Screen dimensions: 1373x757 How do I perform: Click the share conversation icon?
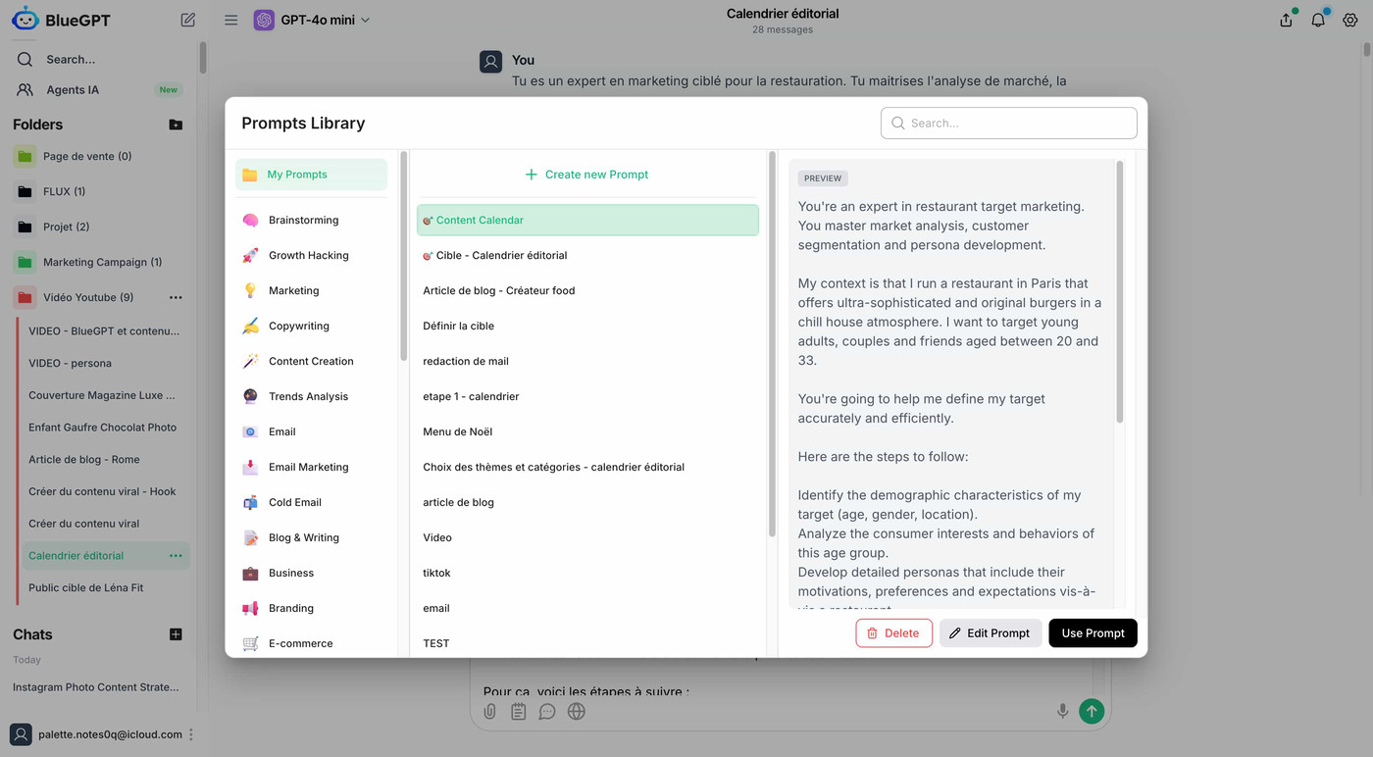click(1286, 20)
